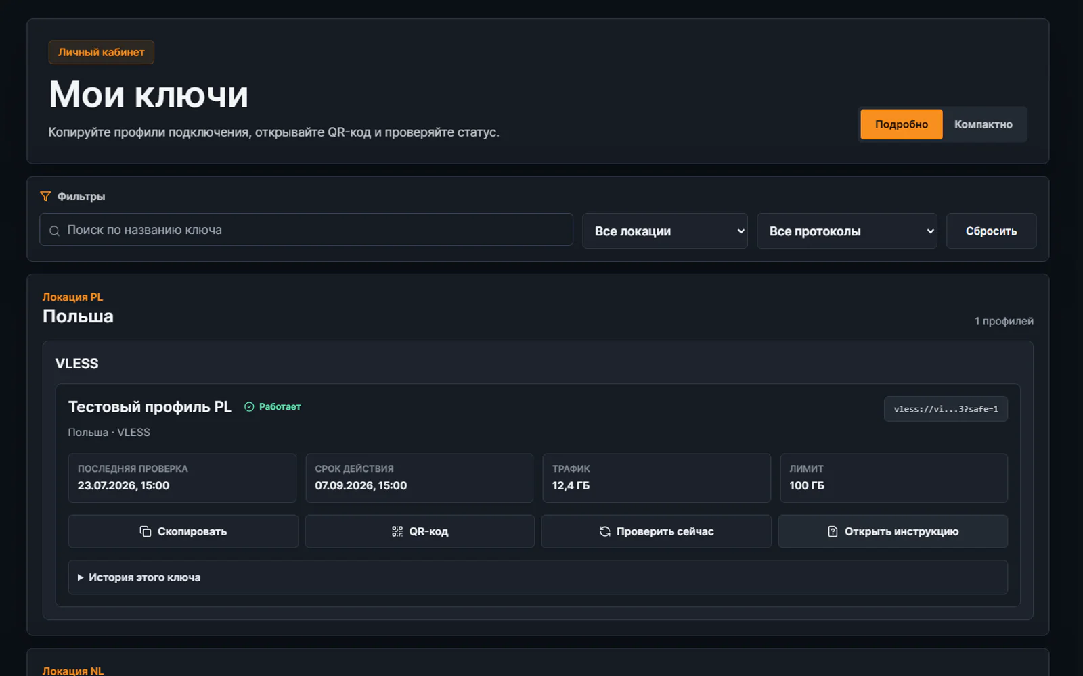Copy the Тестовый профиль PL key

183,531
